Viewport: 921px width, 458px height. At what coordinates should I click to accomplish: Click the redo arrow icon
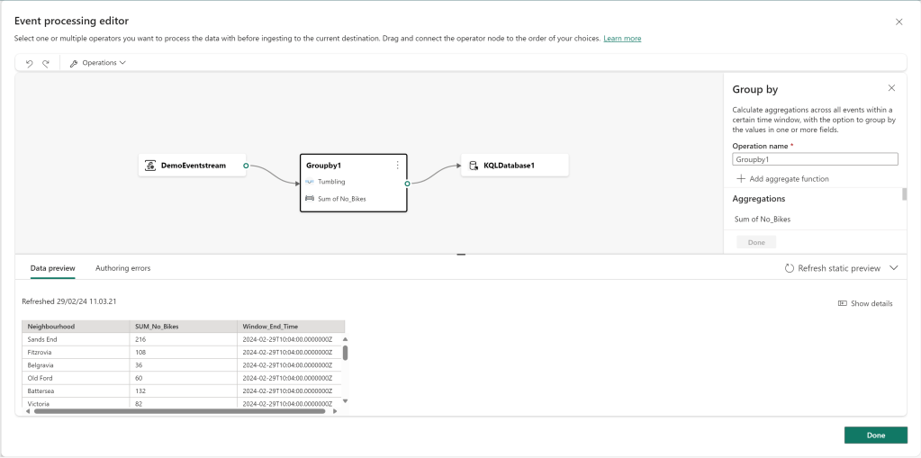(x=45, y=63)
